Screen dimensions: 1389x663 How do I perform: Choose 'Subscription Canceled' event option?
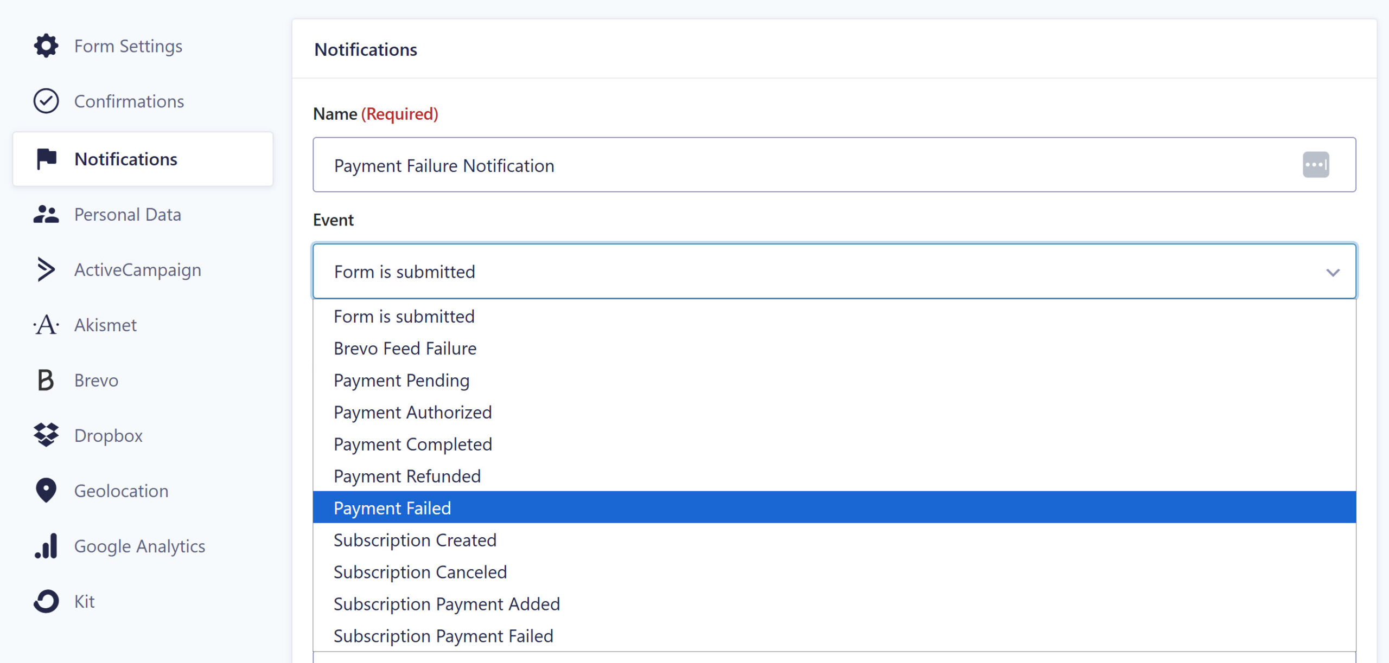coord(834,572)
